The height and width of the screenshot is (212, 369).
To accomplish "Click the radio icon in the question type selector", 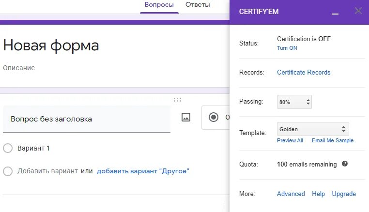I will click(214, 117).
